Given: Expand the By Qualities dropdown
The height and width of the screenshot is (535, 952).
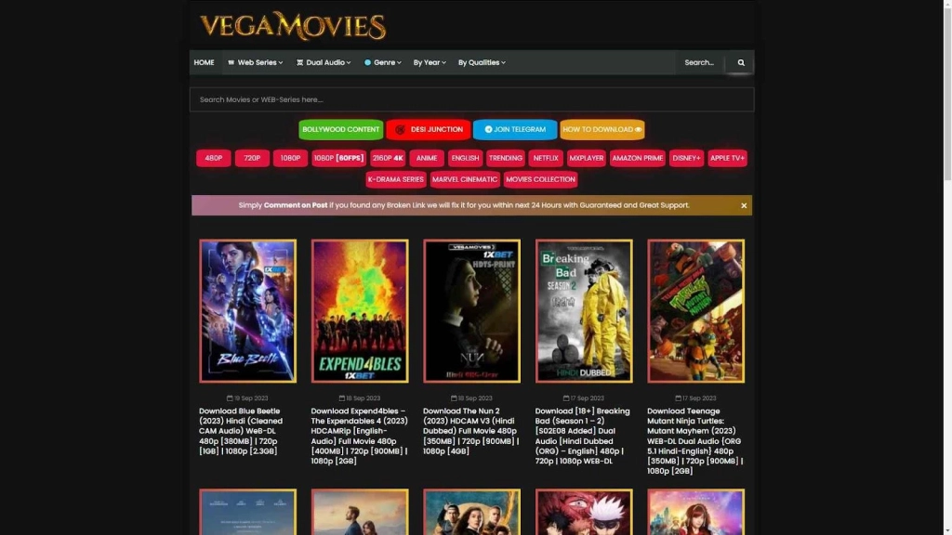Looking at the screenshot, I should (x=483, y=62).
